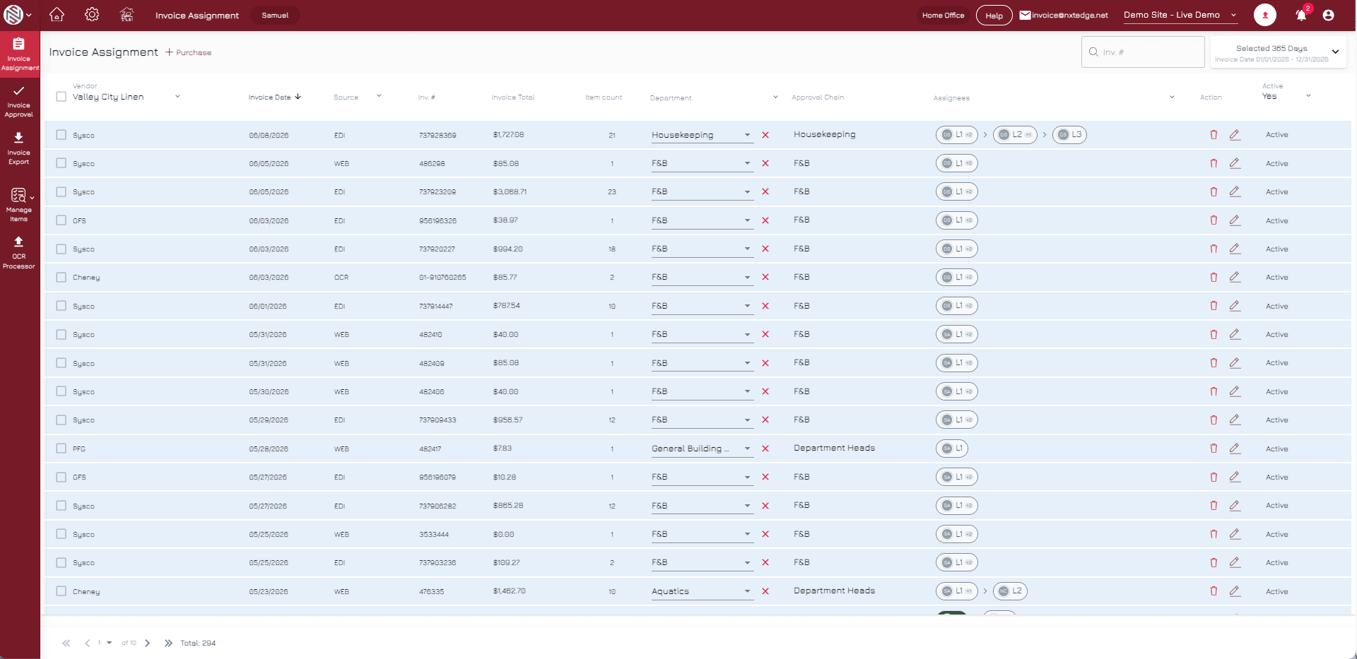
Task: Delete the GFS invoice 956196326
Action: [x=1214, y=220]
